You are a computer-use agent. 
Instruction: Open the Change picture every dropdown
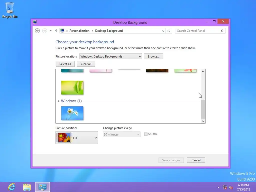122,134
